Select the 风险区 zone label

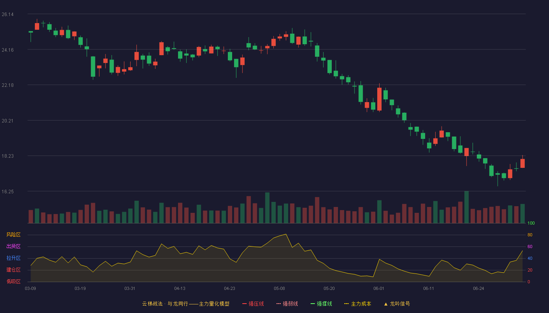coord(13,235)
